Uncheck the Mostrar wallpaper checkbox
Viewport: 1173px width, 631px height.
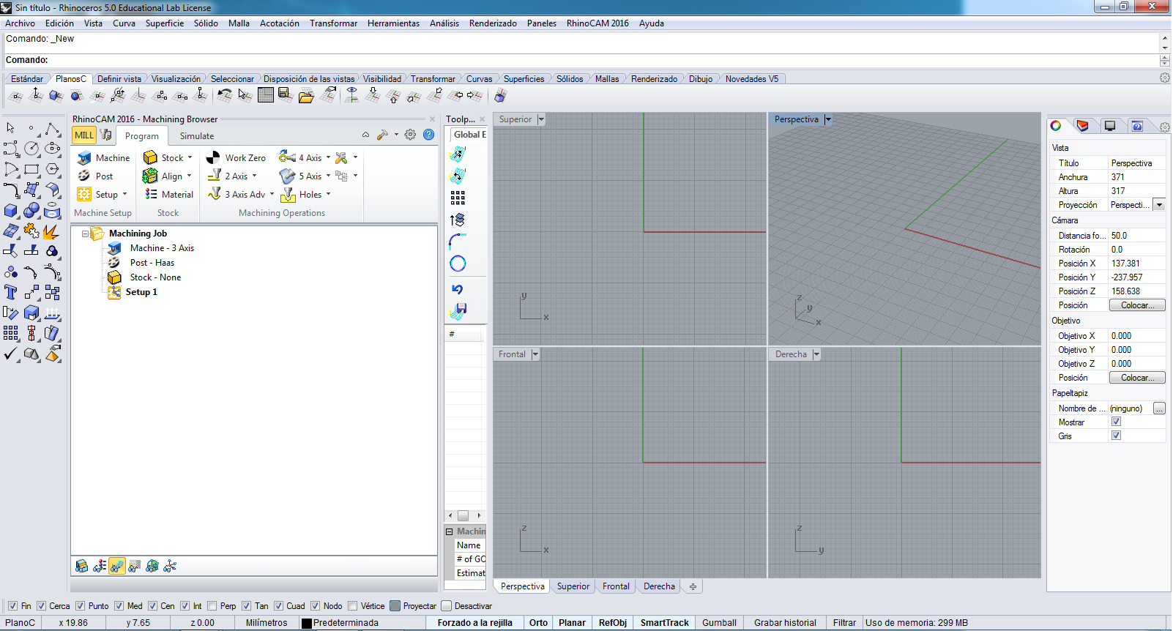click(x=1116, y=422)
